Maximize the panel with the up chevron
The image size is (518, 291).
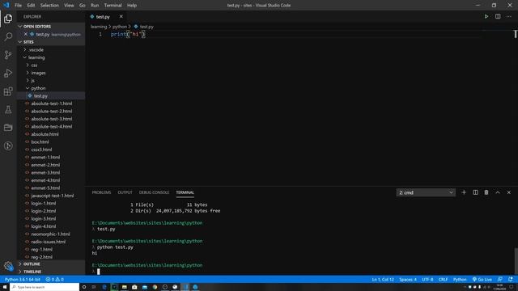click(x=498, y=192)
